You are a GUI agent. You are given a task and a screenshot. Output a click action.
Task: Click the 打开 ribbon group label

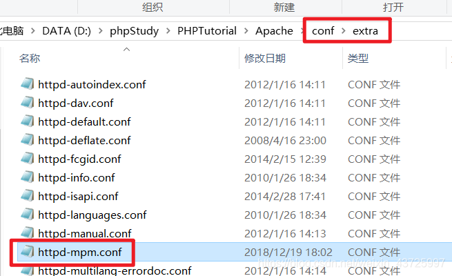(x=393, y=7)
